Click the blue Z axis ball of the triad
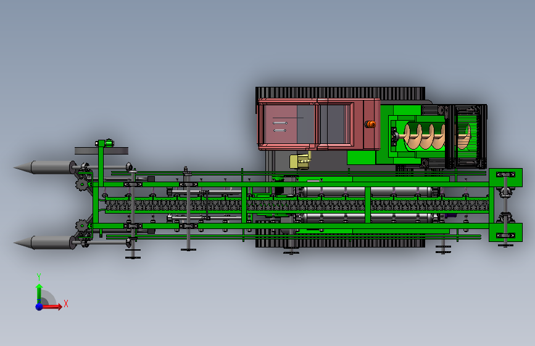The image size is (535, 346). (x=39, y=307)
